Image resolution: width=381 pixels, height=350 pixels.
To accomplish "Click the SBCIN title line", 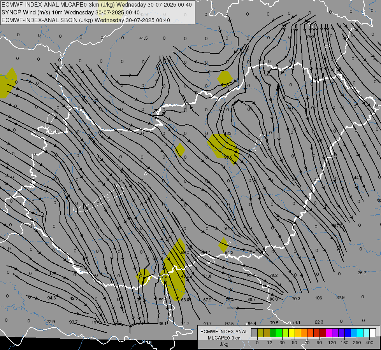I will [86, 20].
